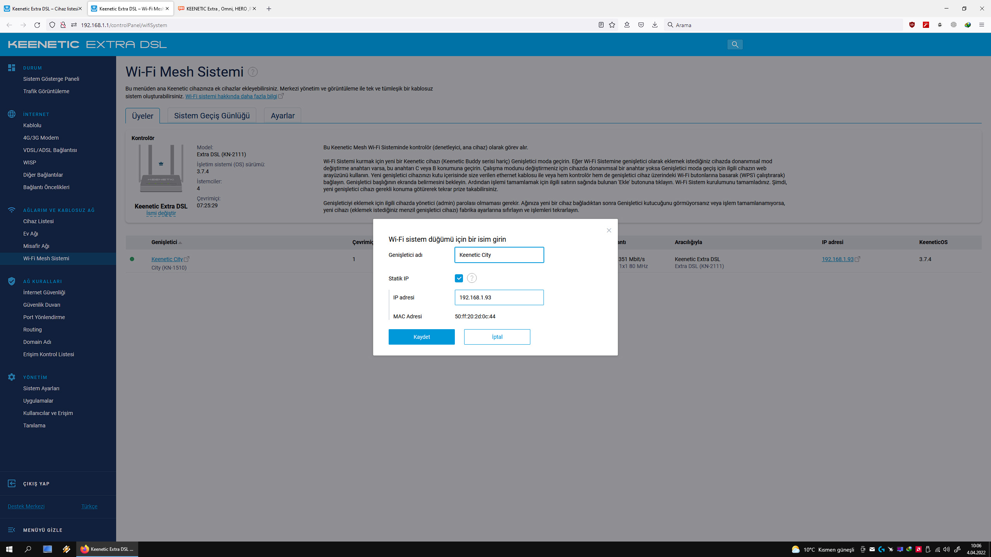Viewport: 991px width, 557px height.
Task: Click the help icon next to Wi-Fi Mesh Sistemi title
Action: pyautogui.click(x=253, y=72)
